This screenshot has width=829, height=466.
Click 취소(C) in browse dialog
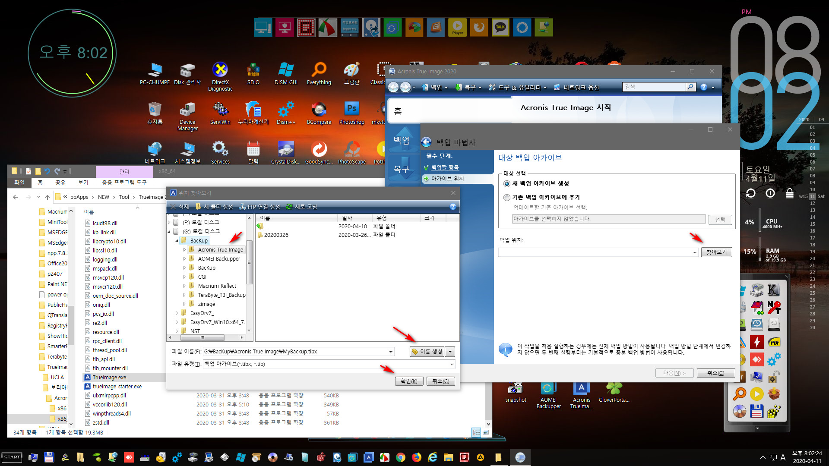441,381
